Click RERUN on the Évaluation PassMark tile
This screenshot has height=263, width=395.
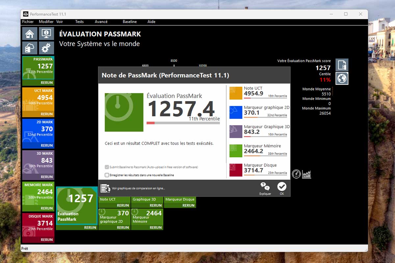(x=90, y=227)
